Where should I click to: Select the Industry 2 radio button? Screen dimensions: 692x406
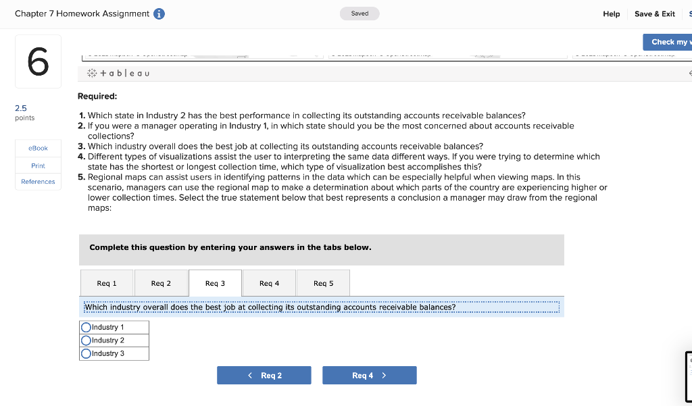86,340
